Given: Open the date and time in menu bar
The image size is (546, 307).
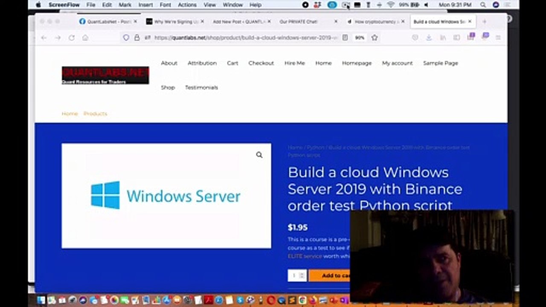Looking at the screenshot, I should point(455,5).
